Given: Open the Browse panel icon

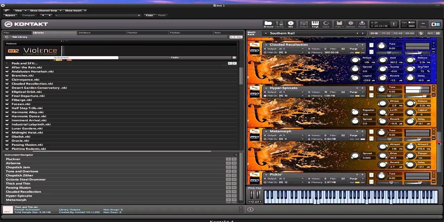Looking at the screenshot, I should coord(268,24).
